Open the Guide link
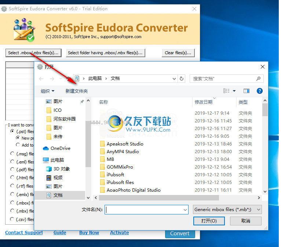The height and width of the screenshot is (247, 281). pyautogui.click(x=60, y=232)
